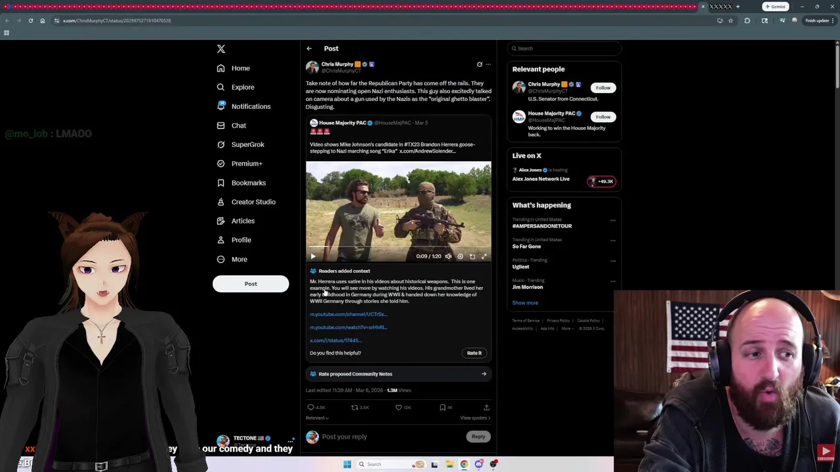Open the x.com/i/status link in the note

[x=336, y=340]
